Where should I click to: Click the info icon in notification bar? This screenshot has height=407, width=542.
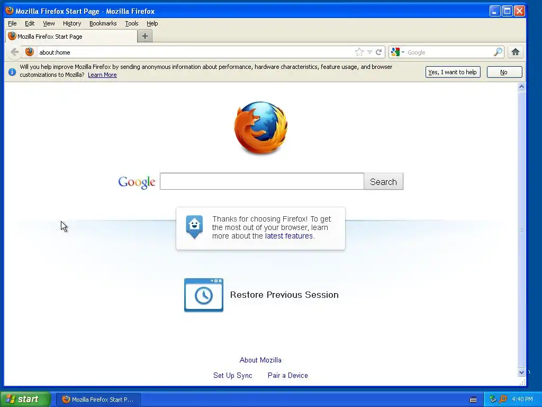click(x=12, y=72)
